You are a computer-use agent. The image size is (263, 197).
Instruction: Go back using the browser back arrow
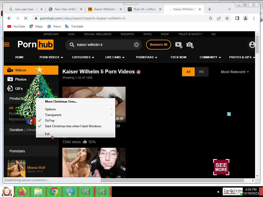[9, 18]
